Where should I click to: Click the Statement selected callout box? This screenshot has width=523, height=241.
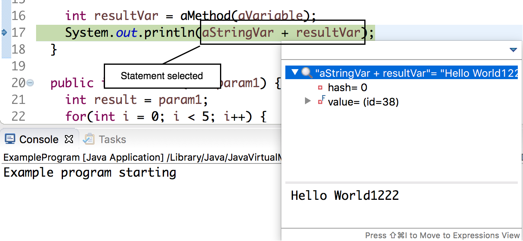tap(162, 76)
